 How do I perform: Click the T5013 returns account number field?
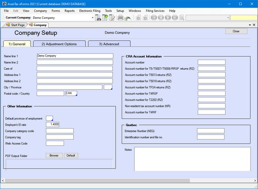211,75
